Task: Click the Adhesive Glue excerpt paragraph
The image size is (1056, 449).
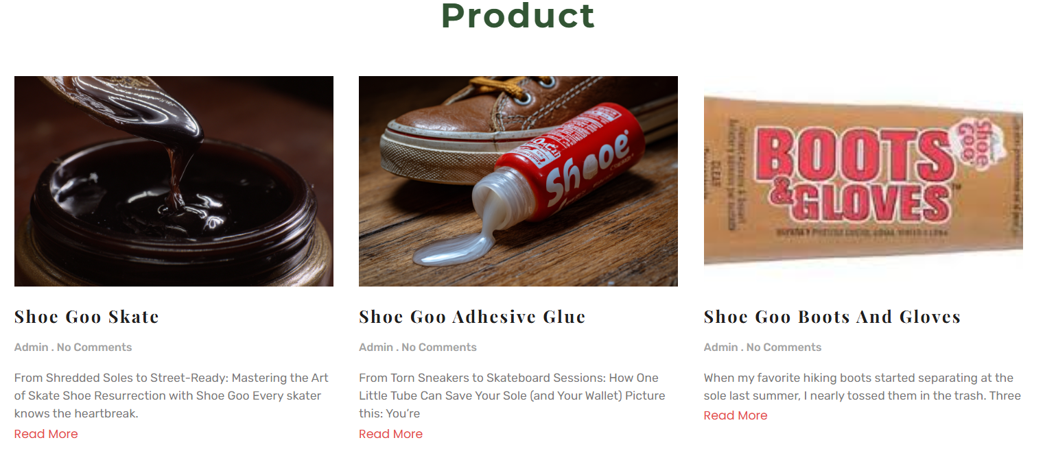Action: tap(511, 396)
